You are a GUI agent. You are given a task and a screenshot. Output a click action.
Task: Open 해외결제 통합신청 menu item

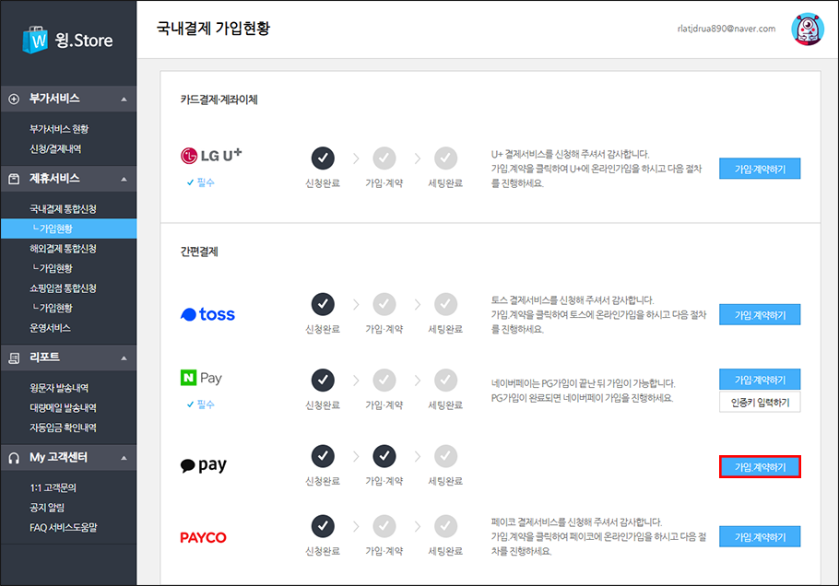tap(63, 249)
